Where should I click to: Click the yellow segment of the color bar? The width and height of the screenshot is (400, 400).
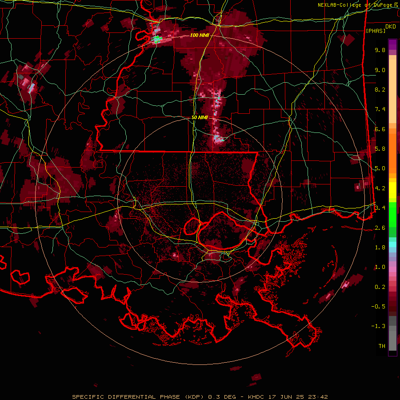[392, 190]
